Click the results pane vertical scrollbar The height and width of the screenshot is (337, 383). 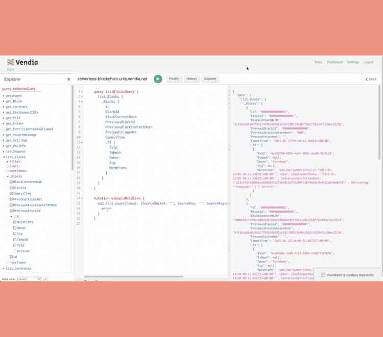point(379,122)
